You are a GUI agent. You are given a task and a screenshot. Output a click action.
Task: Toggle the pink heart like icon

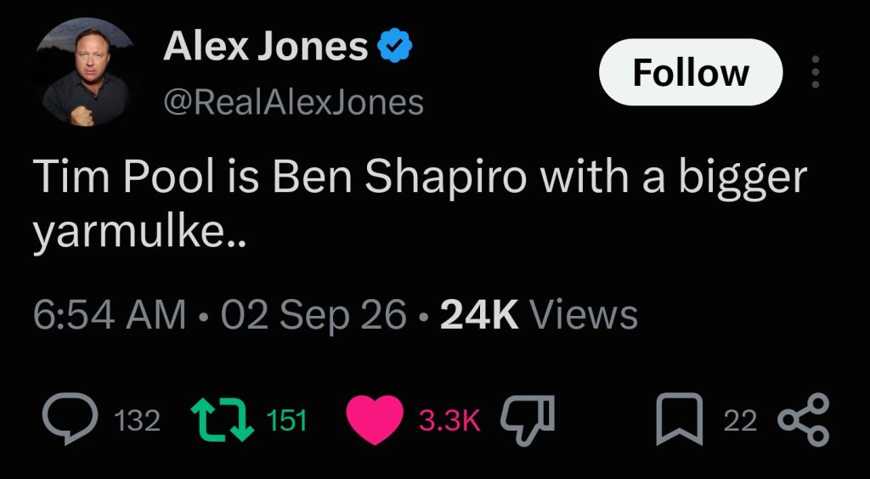click(x=375, y=420)
